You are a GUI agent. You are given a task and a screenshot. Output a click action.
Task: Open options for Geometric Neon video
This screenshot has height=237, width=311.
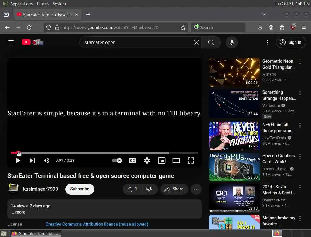tap(300, 62)
